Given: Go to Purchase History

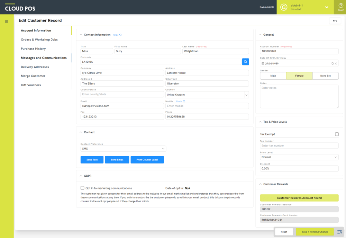Looking at the screenshot, I should click(x=33, y=49).
